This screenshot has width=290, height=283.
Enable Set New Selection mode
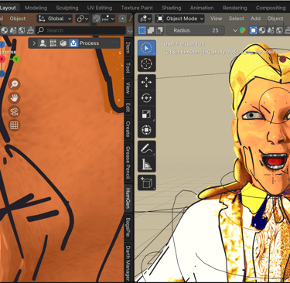142,31
